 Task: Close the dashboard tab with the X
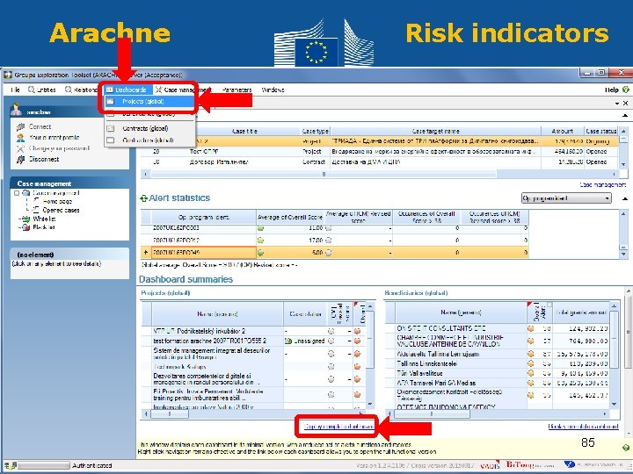point(625,104)
